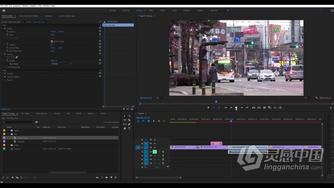
Task: Step back one frame
Action: [x=231, y=107]
